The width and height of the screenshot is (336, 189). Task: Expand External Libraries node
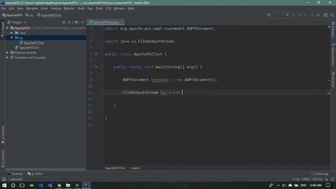pyautogui.click(x=7, y=52)
